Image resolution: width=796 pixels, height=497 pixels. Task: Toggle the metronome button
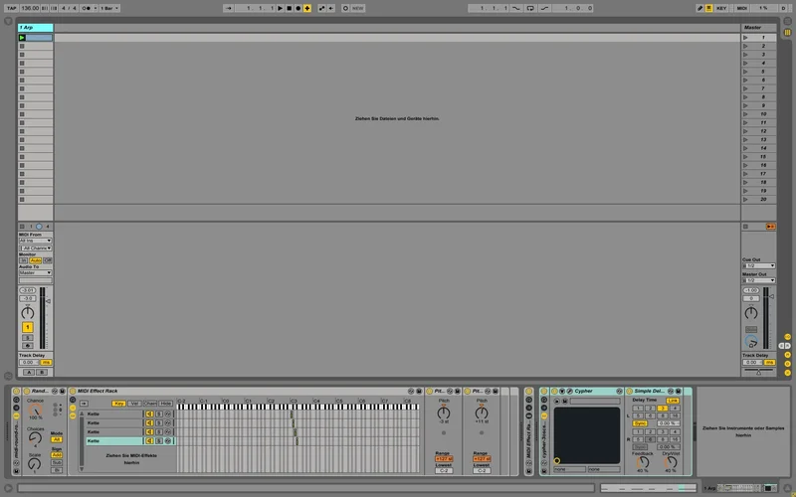[x=87, y=8]
